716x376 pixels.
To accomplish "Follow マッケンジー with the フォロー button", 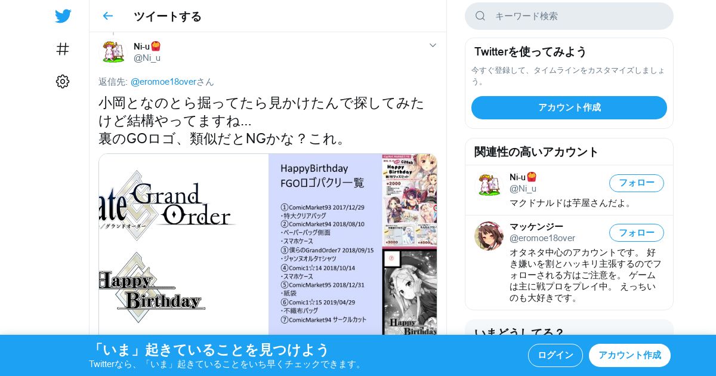I will coord(637,233).
